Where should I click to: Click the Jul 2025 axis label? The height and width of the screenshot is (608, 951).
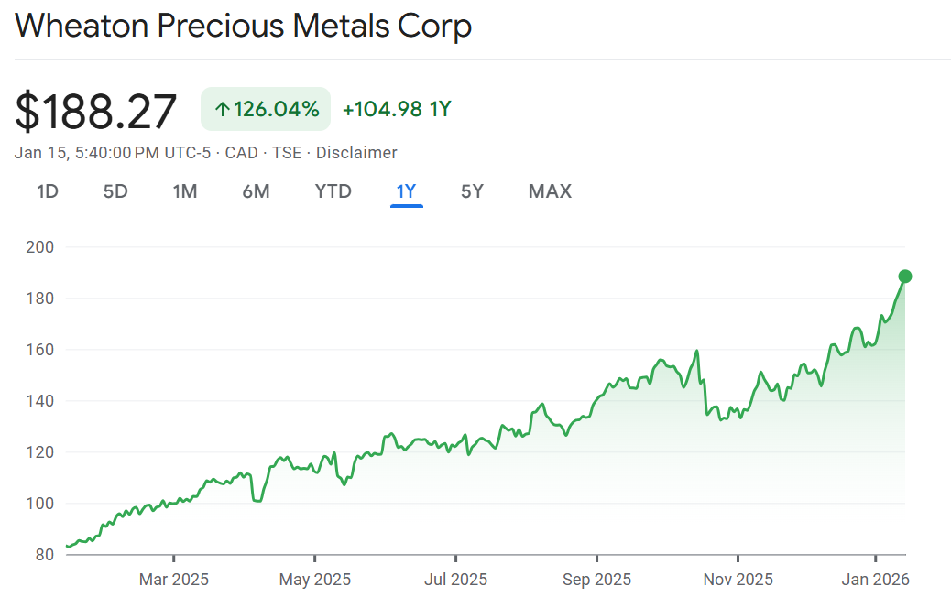point(456,580)
